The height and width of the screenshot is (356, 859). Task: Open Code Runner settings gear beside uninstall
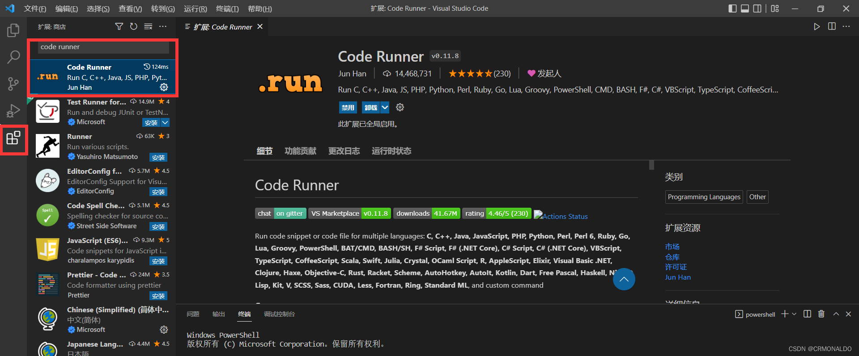(400, 107)
